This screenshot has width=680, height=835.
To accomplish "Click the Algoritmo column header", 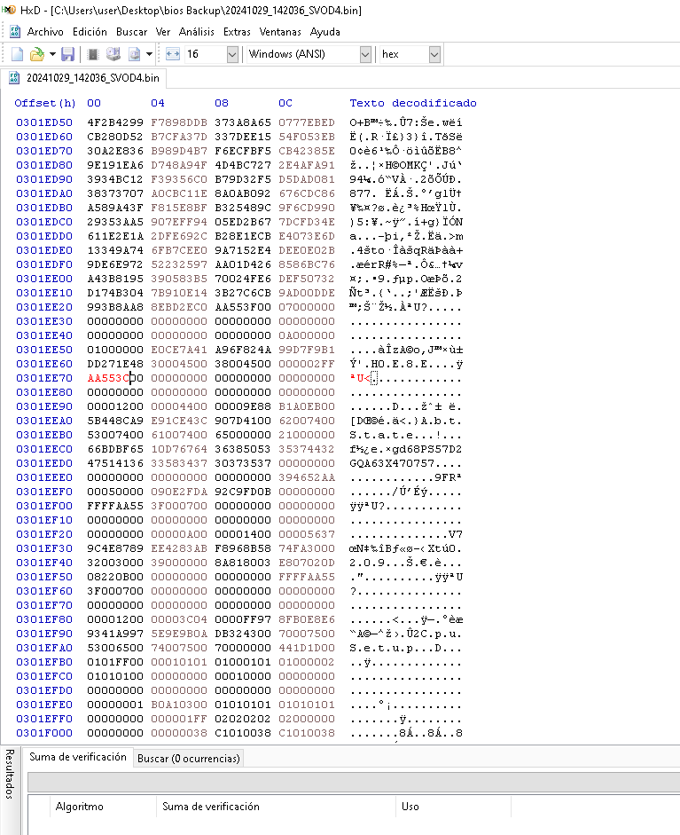I will (x=79, y=807).
